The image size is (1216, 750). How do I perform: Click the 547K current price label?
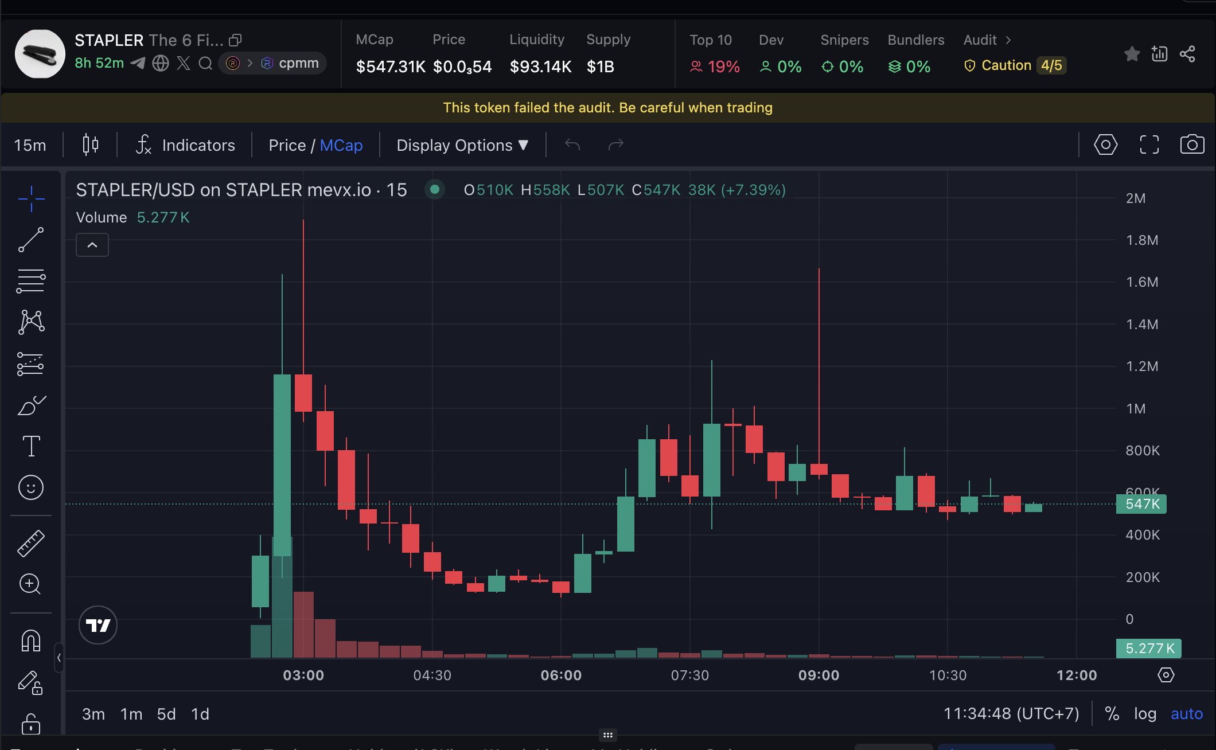[1141, 504]
